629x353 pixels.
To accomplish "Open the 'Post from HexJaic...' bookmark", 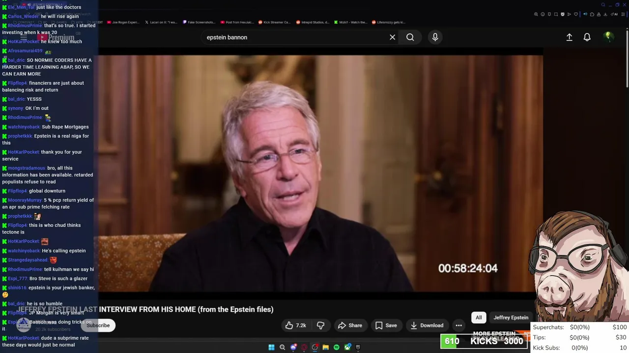I will click(237, 22).
